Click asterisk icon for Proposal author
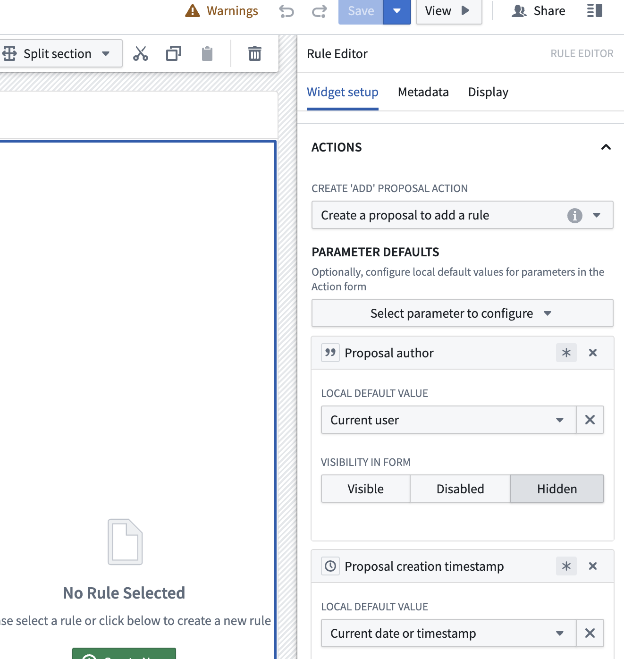 pyautogui.click(x=566, y=353)
